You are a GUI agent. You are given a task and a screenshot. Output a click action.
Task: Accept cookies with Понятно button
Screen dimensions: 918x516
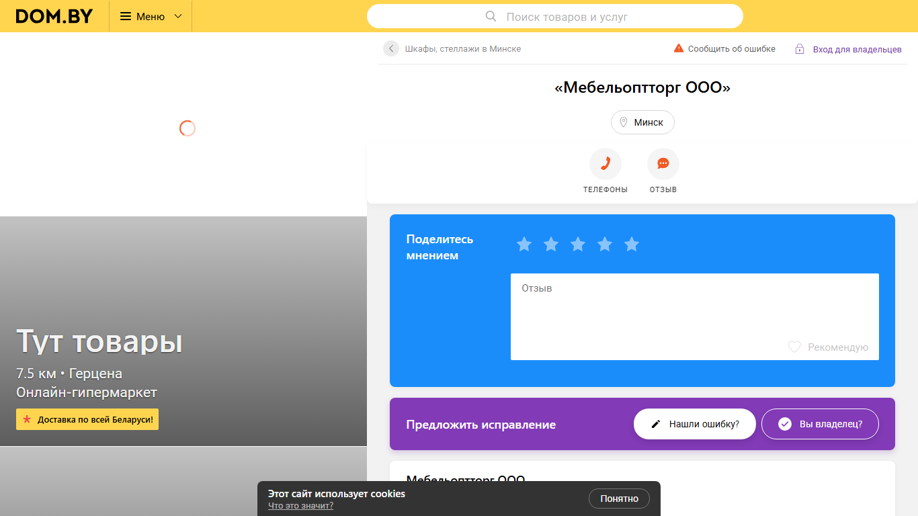click(619, 499)
